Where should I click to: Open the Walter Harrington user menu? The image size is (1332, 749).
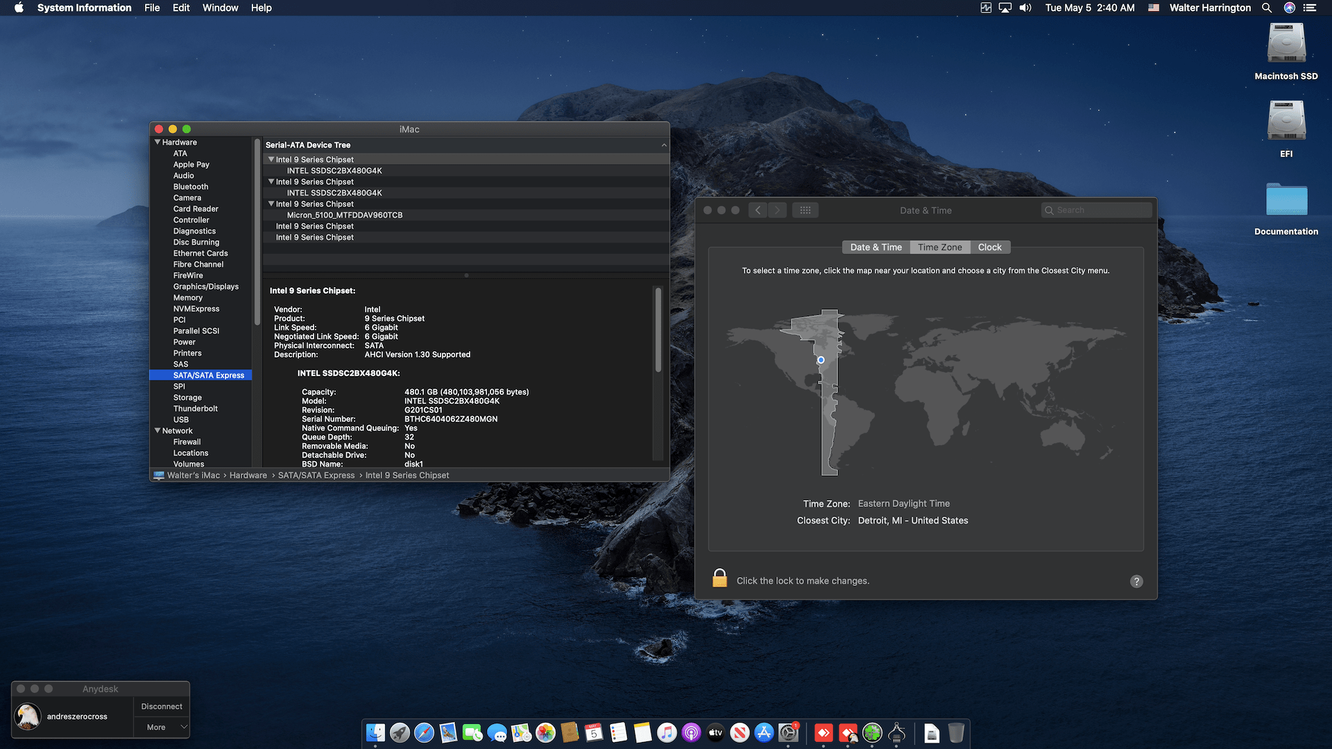point(1210,8)
